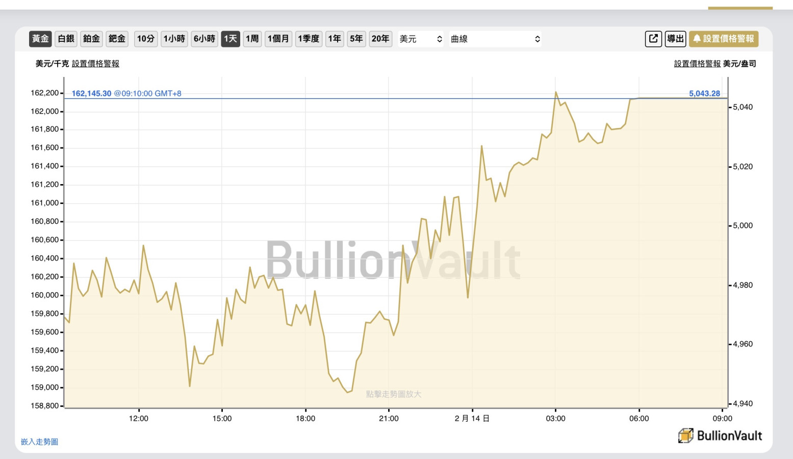Switch to 白銀 silver
This screenshot has width=793, height=459.
pos(66,39)
